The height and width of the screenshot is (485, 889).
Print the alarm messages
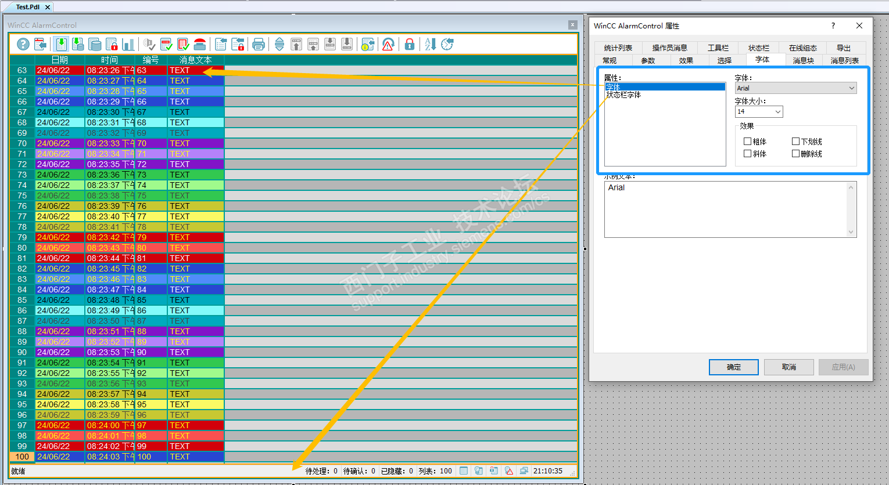(x=259, y=44)
